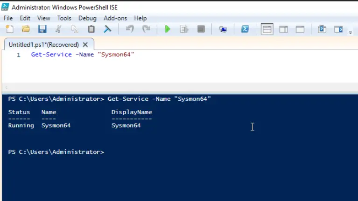Close the Untitled1.ps1 tab

(85, 44)
